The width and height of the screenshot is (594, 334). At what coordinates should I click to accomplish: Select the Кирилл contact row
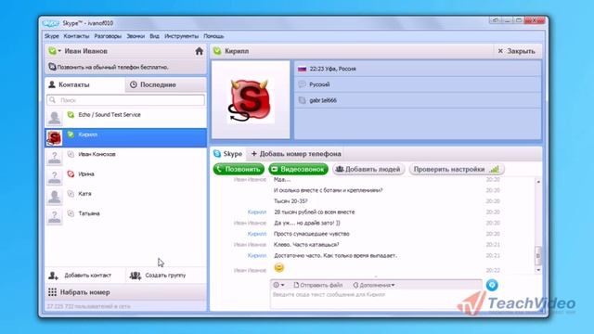click(126, 137)
